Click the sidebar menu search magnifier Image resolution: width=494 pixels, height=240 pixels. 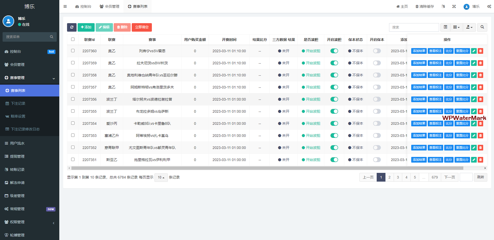[x=52, y=37]
